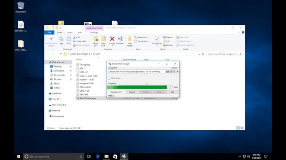Click the Read button in Disk Imager
286x160 pixels.
[146, 92]
